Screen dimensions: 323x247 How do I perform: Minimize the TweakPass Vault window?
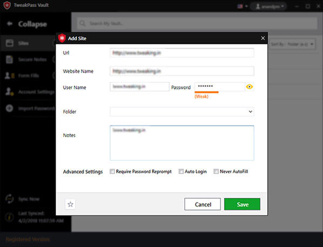297,6
